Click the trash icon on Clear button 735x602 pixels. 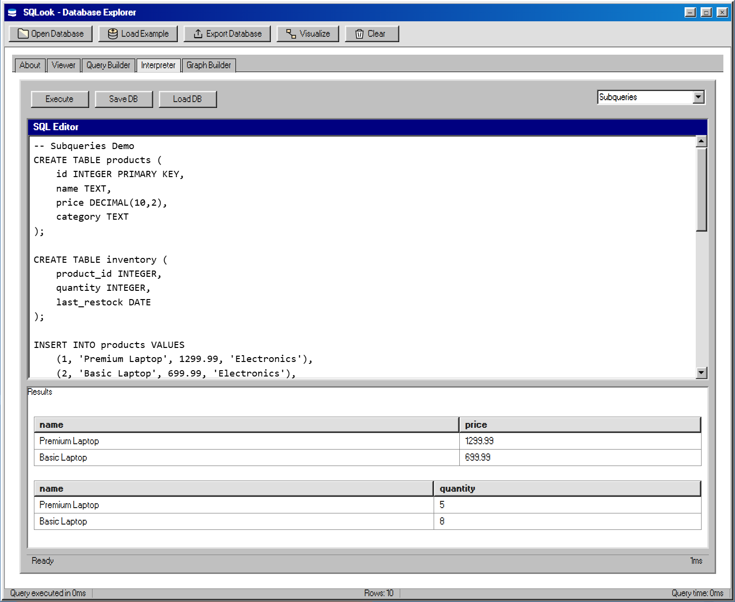coord(359,33)
